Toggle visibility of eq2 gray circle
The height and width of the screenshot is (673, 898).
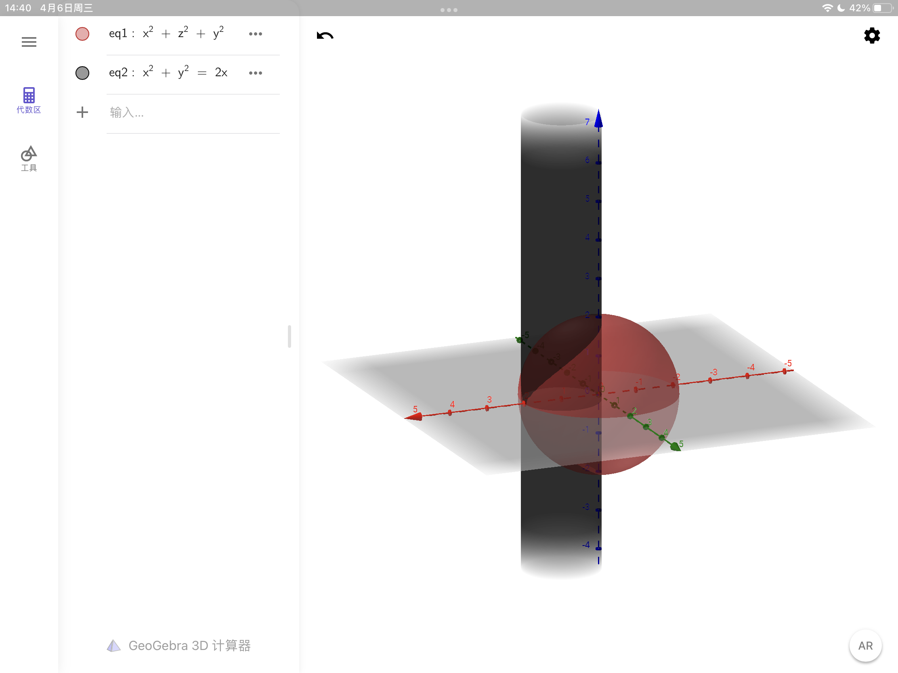pyautogui.click(x=82, y=73)
